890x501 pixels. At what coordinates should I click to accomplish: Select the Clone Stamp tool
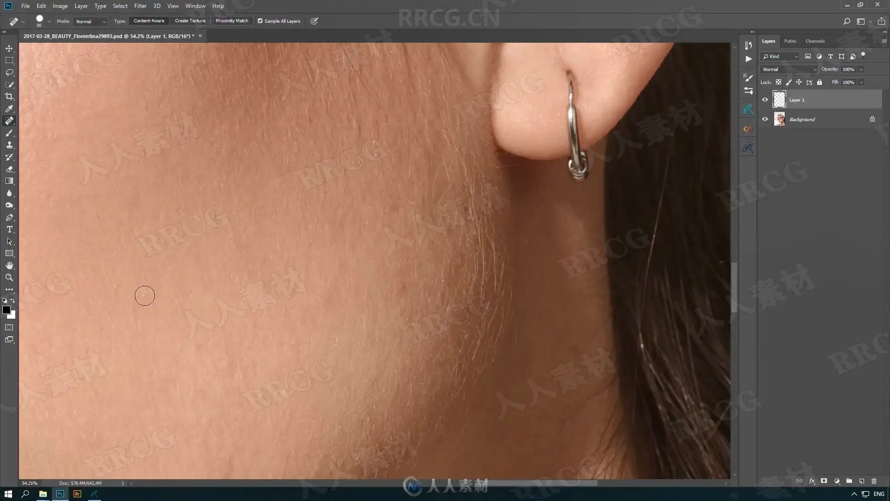9,145
